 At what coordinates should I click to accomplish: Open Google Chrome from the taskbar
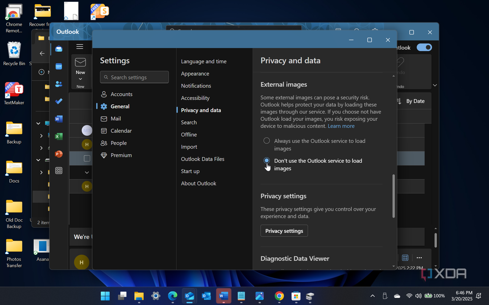click(279, 296)
